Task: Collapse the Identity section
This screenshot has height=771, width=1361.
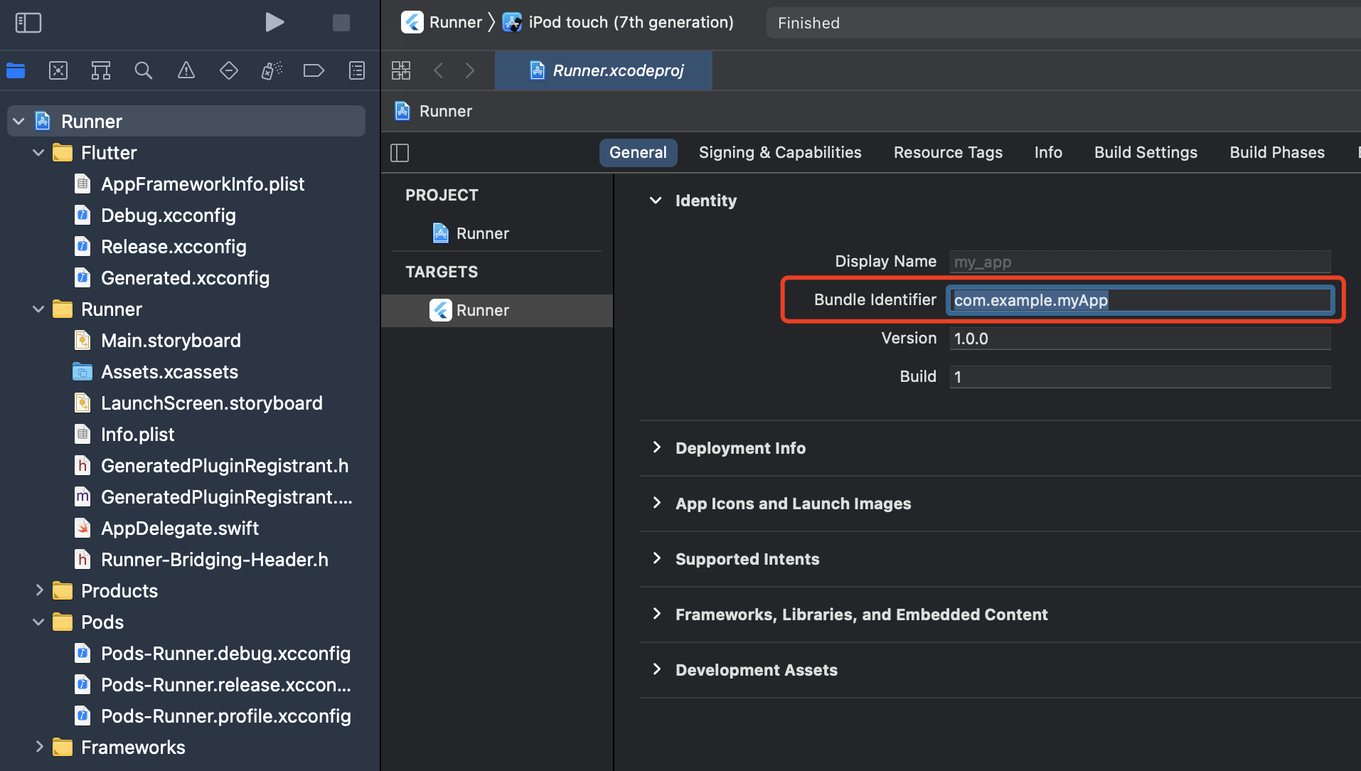Action: (656, 201)
